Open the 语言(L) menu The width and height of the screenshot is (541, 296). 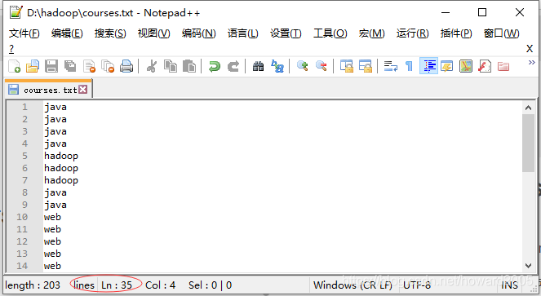point(242,33)
